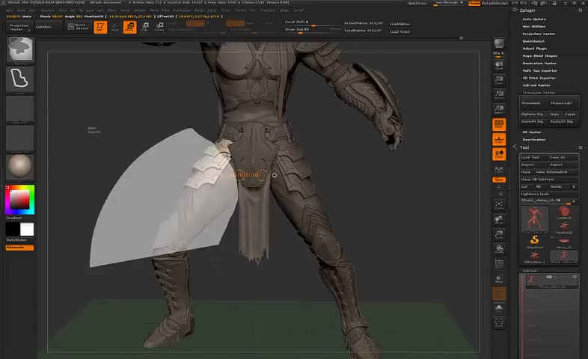Click the Scale view icon in right shelf
Image resolution: width=588 pixels, height=359 pixels.
[x=499, y=235]
